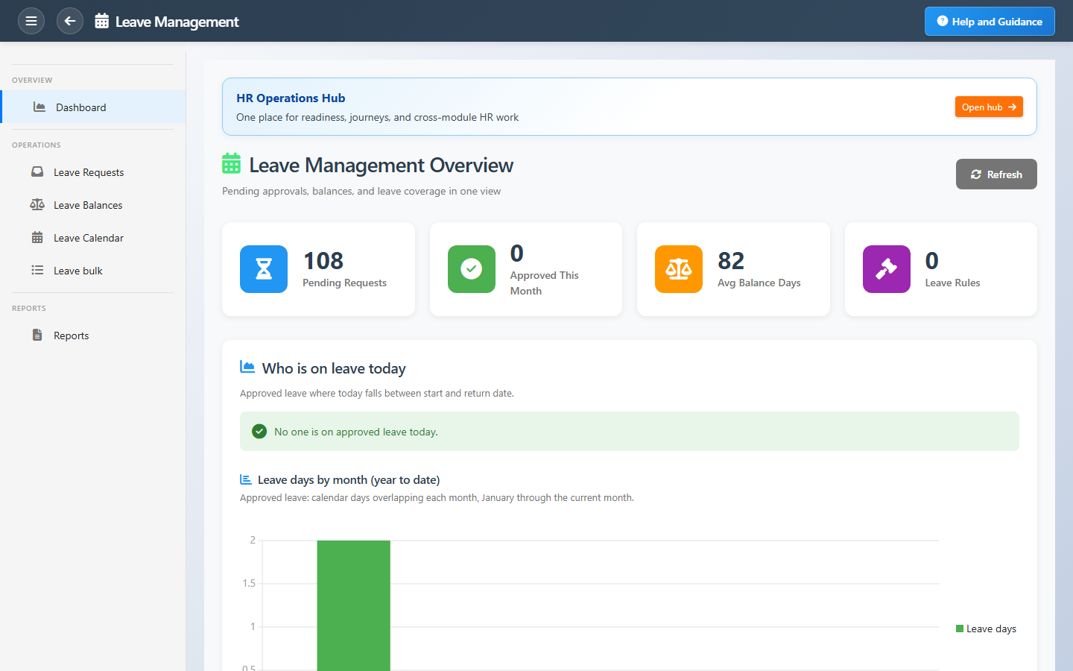Click the orange balance scale icon
The height and width of the screenshot is (671, 1073).
[x=679, y=269]
